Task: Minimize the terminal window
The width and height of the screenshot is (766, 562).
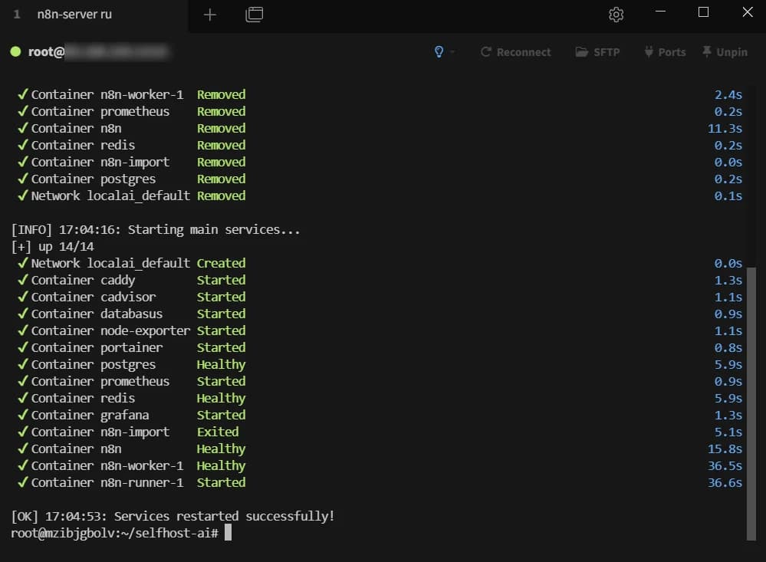Action: point(660,12)
